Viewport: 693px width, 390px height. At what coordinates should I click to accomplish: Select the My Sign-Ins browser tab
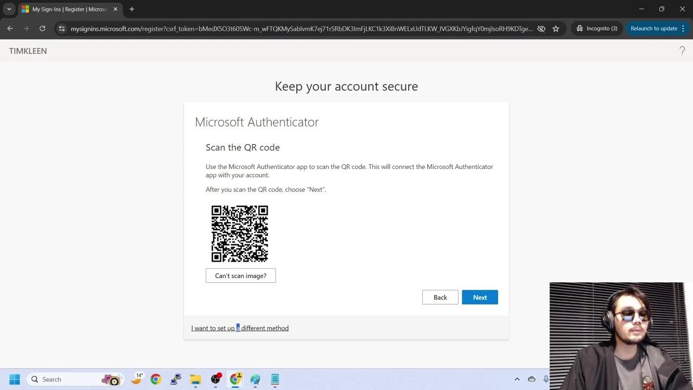[x=69, y=9]
